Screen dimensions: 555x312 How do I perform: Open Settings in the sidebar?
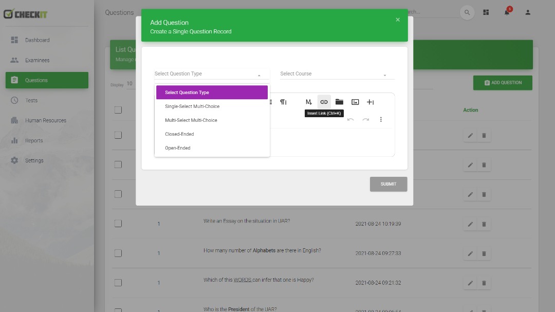point(47,160)
